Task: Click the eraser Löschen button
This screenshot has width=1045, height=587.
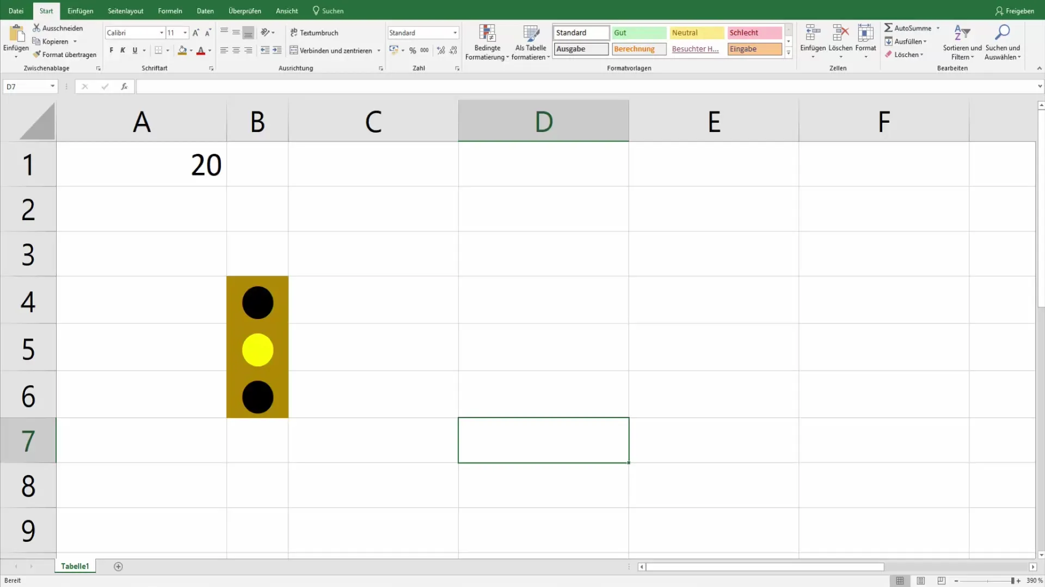Action: [903, 54]
